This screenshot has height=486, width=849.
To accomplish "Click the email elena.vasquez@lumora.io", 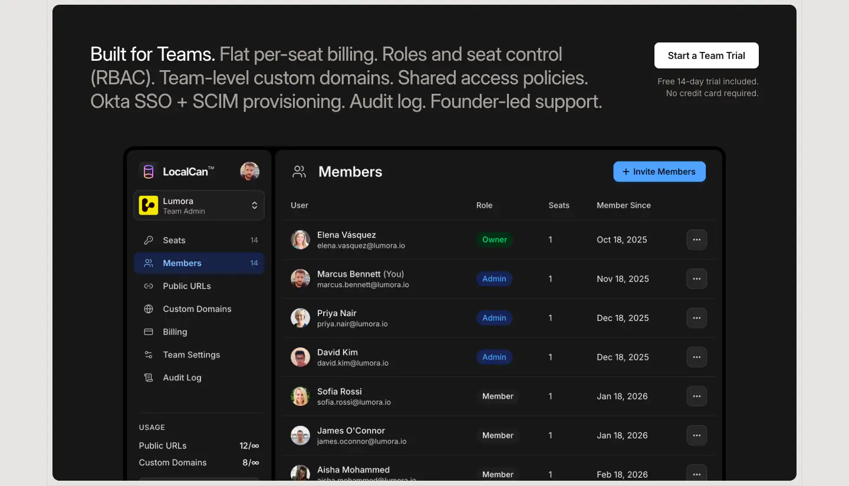I will (x=361, y=245).
